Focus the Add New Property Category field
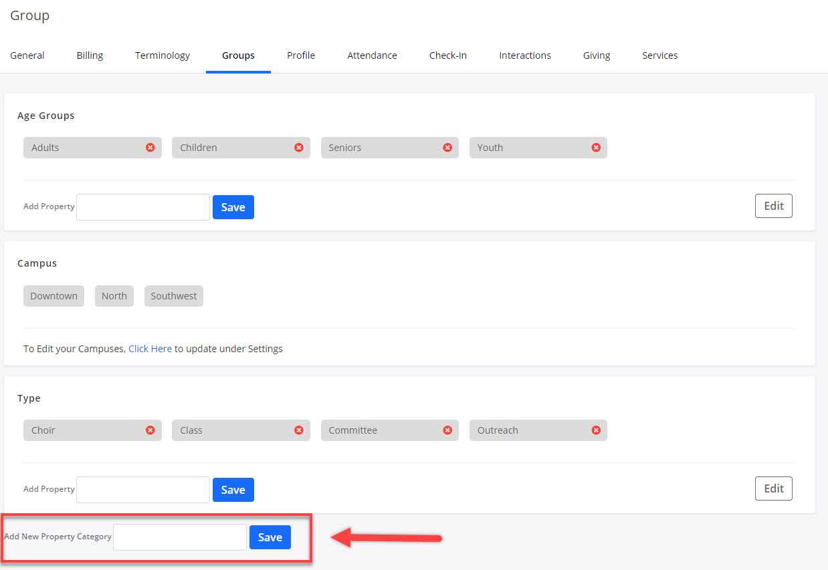Viewport: 828px width, 570px height. click(180, 537)
